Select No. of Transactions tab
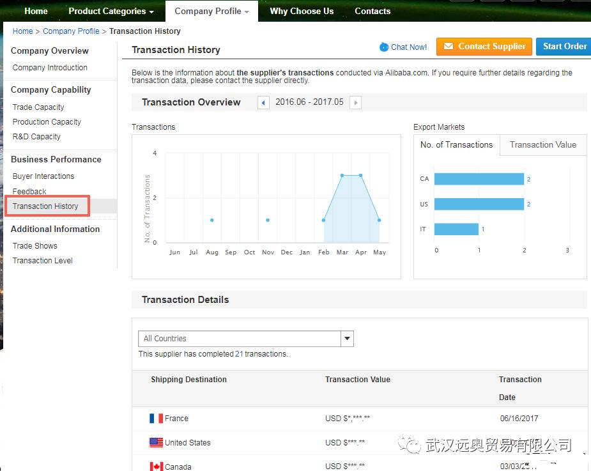Image resolution: width=591 pixels, height=471 pixels. (456, 145)
